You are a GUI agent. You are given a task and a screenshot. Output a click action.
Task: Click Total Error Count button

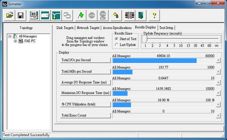86,115
